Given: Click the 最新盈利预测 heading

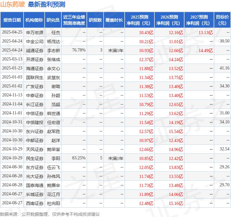Looking at the screenshot, I should click(47, 4).
